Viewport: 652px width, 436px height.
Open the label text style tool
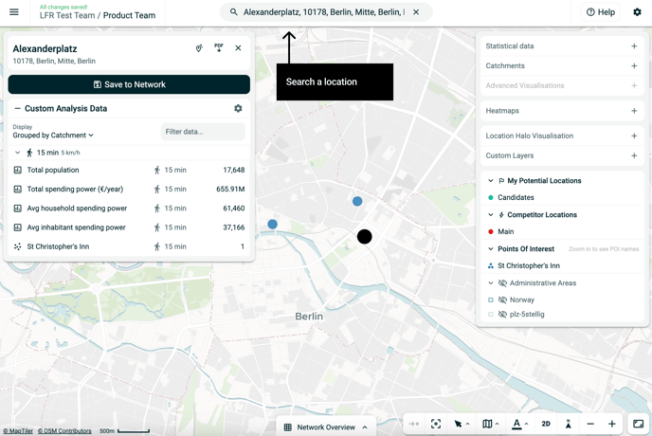click(519, 424)
